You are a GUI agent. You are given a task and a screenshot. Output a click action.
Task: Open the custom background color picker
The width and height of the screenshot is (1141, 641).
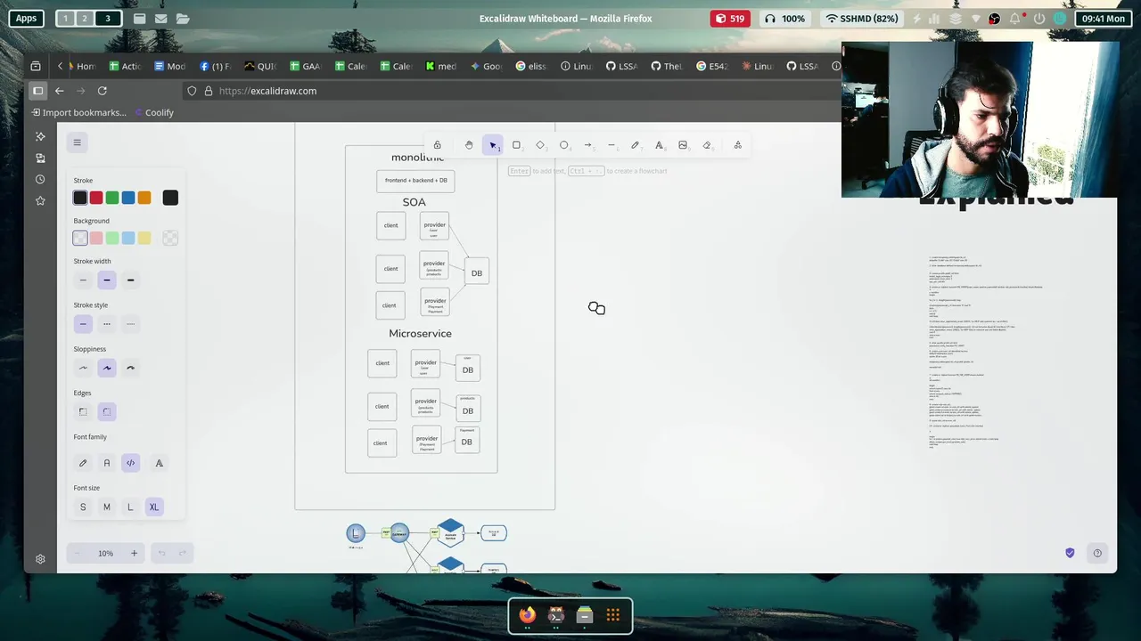tap(170, 238)
